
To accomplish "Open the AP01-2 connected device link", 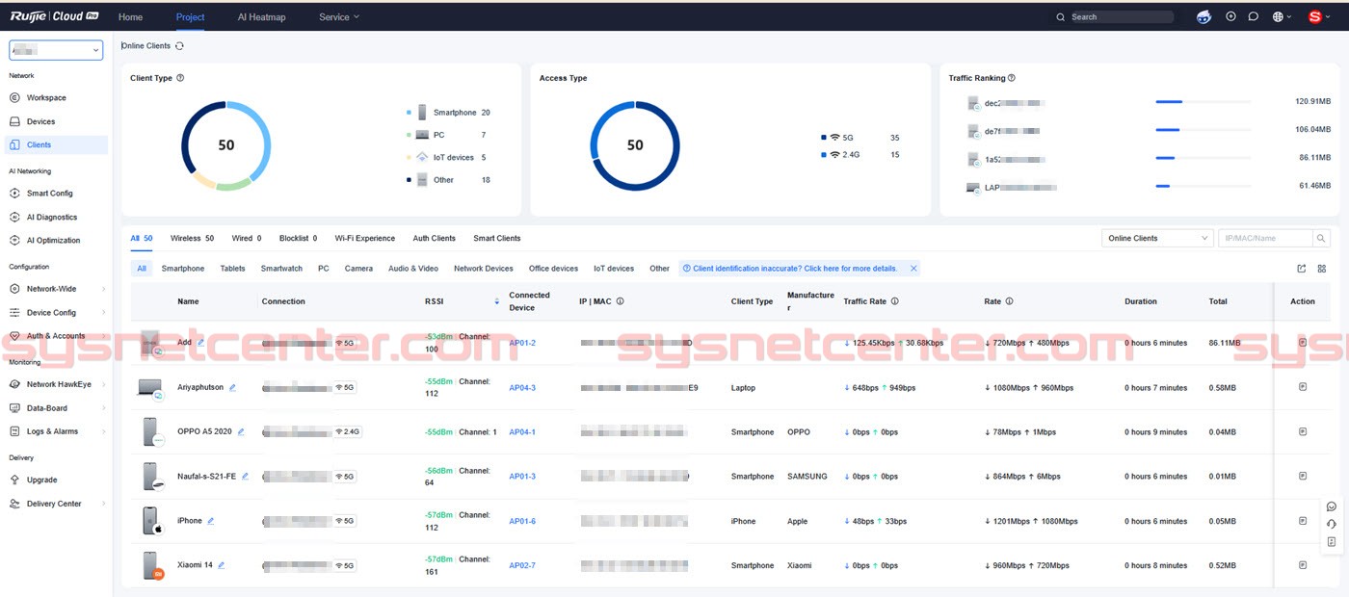I will (522, 343).
